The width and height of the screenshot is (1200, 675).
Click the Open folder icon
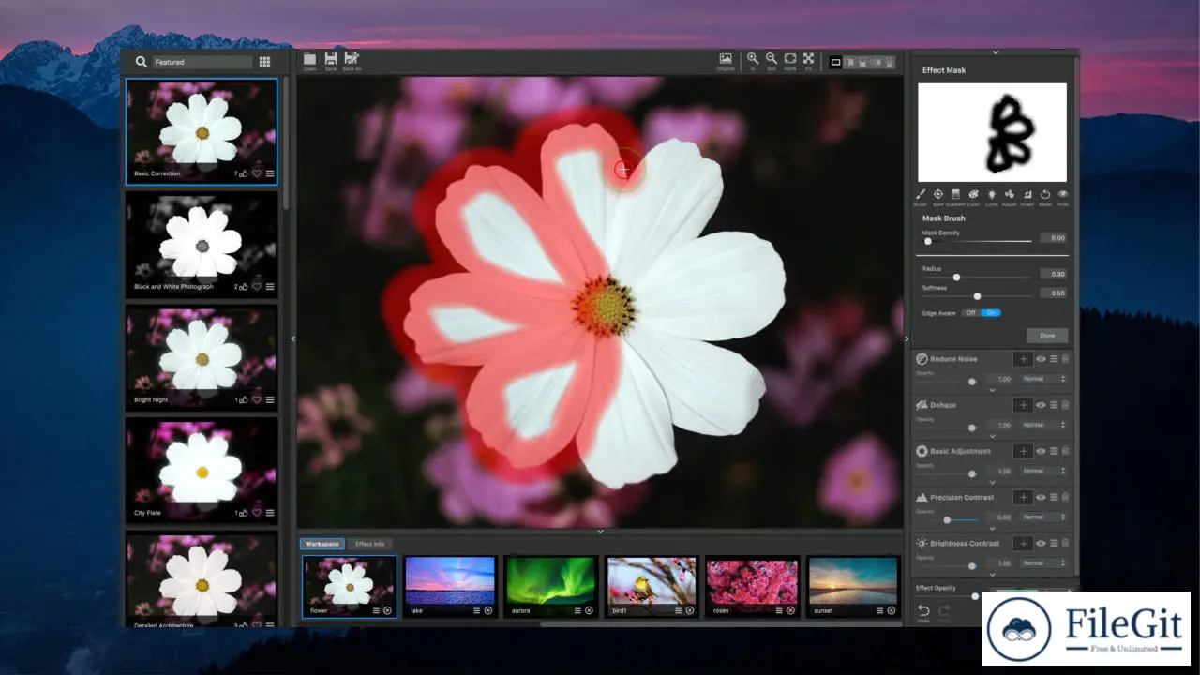click(309, 59)
